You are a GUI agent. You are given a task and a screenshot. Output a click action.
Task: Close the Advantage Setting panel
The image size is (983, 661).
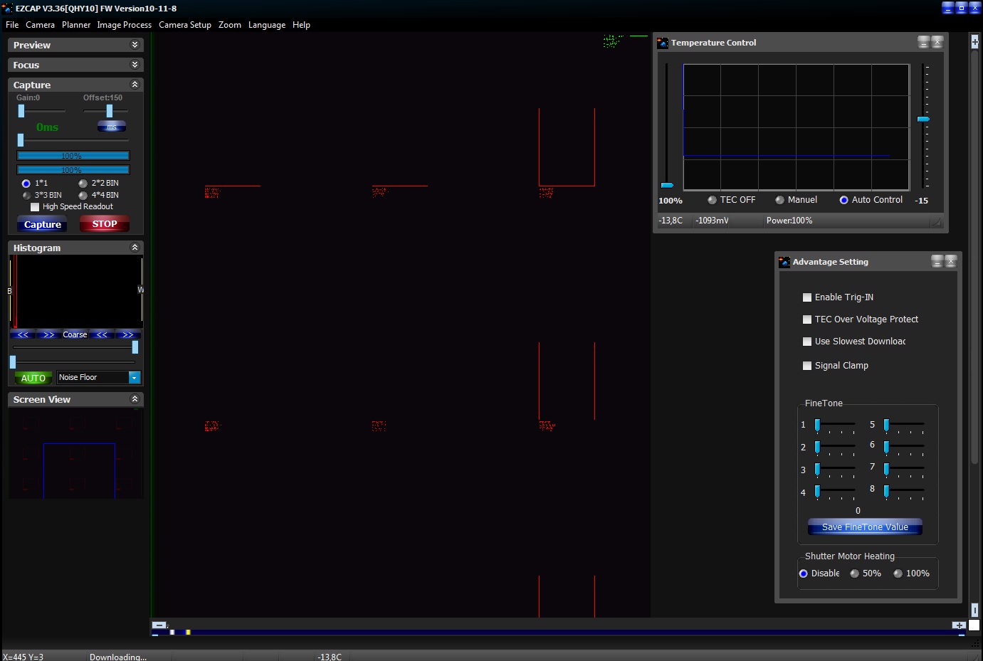coord(950,261)
